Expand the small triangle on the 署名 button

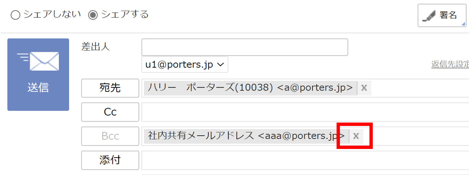coord(464,24)
